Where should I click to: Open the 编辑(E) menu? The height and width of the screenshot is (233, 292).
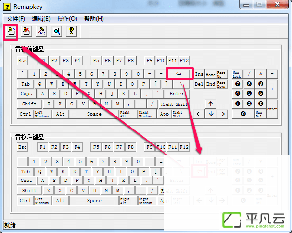41,19
